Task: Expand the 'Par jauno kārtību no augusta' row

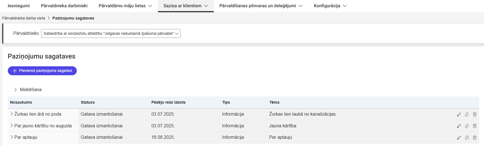Action: (x=12, y=125)
